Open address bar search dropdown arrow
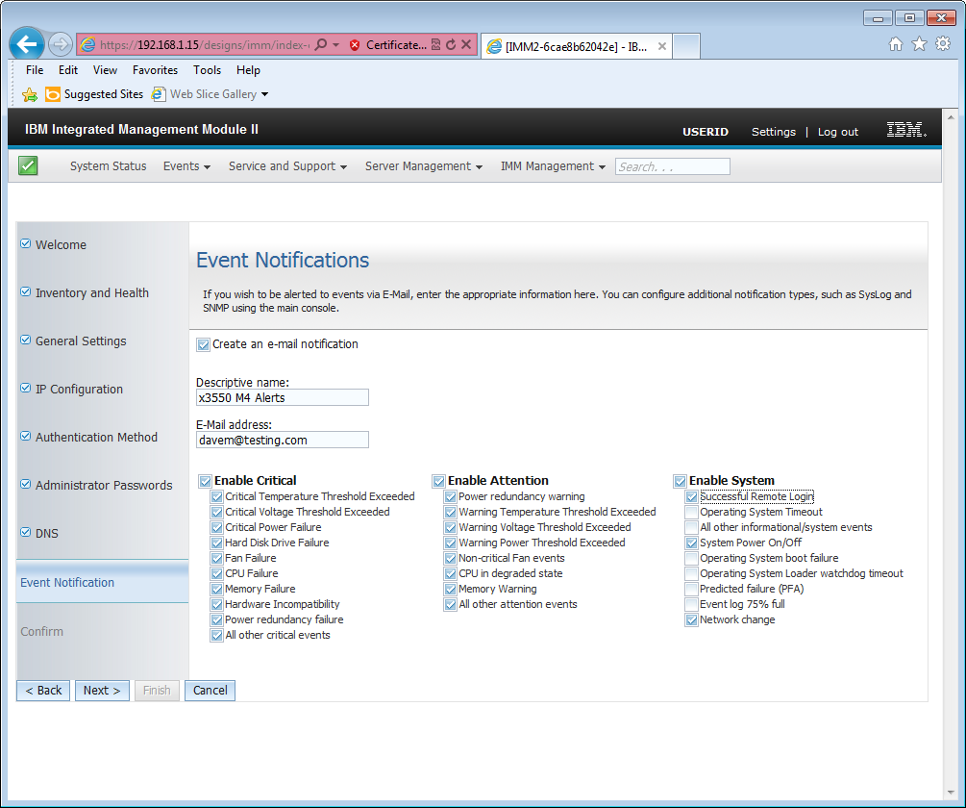Viewport: 966px width, 808px height. tap(335, 45)
